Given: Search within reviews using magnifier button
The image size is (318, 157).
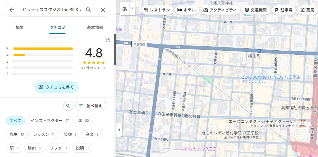Looking at the screenshot, I should tap(68, 106).
